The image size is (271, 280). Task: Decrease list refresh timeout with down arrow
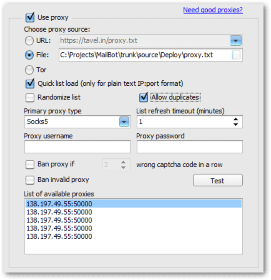[236, 124]
